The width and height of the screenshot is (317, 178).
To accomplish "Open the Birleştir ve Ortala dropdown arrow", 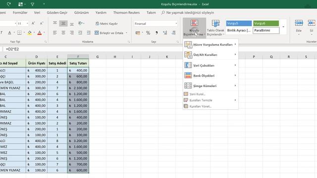I will click(x=127, y=33).
